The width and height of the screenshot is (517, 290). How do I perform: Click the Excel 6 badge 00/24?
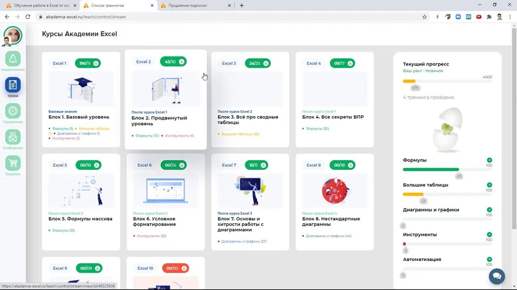tap(174, 165)
